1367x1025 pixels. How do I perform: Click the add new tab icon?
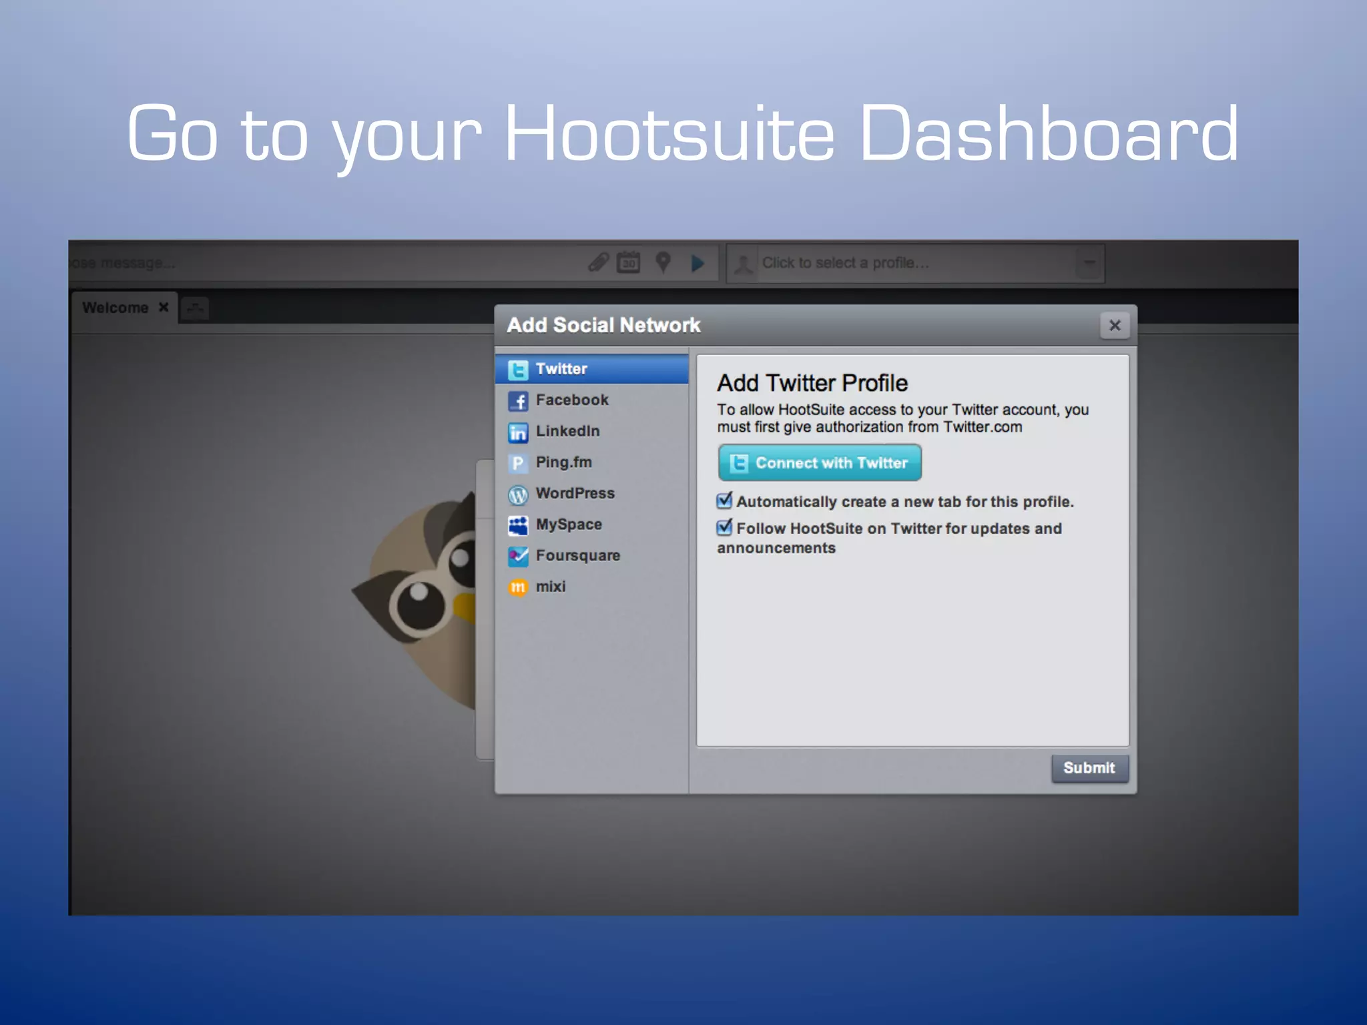click(195, 308)
